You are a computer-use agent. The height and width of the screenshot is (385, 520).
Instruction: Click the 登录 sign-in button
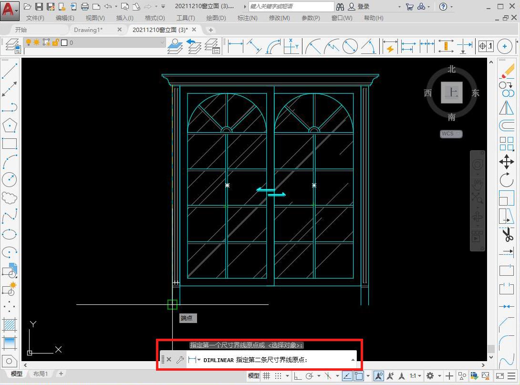364,7
